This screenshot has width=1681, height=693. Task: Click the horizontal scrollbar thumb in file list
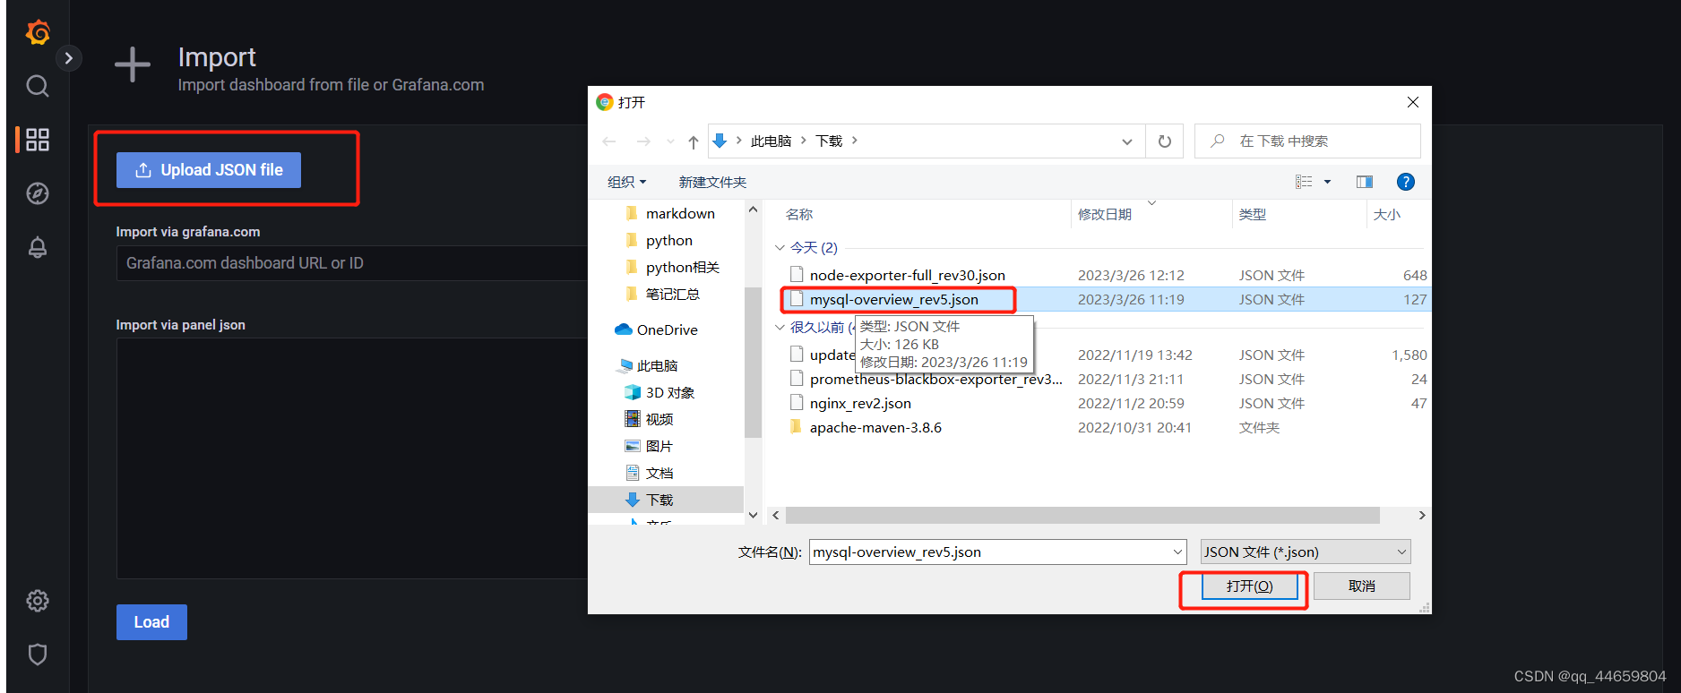(1082, 516)
